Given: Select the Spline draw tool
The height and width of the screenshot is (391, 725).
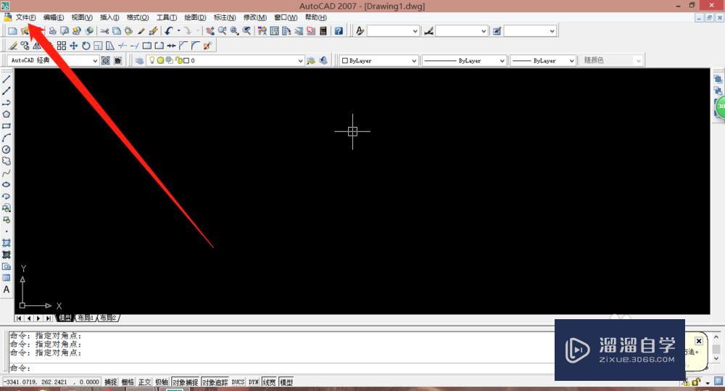Looking at the screenshot, I should pos(7,173).
